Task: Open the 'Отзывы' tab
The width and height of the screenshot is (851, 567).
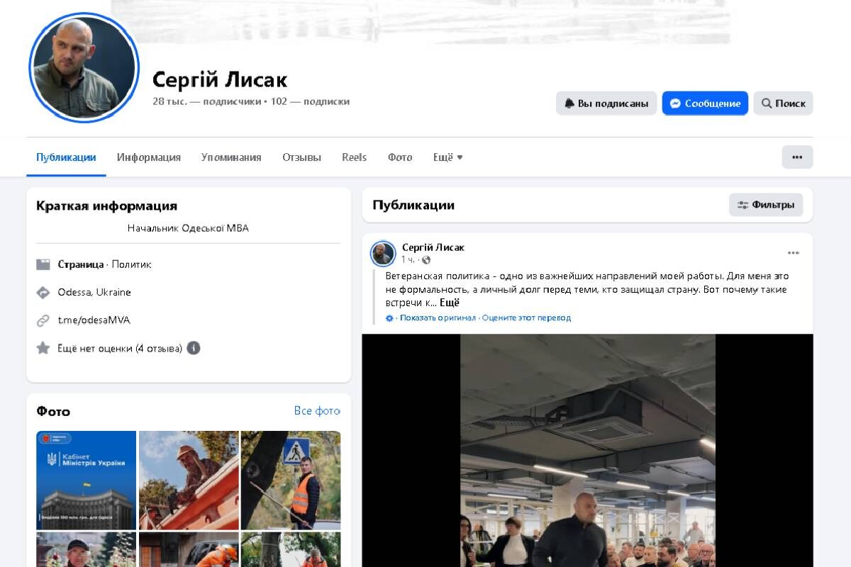Action: tap(301, 157)
